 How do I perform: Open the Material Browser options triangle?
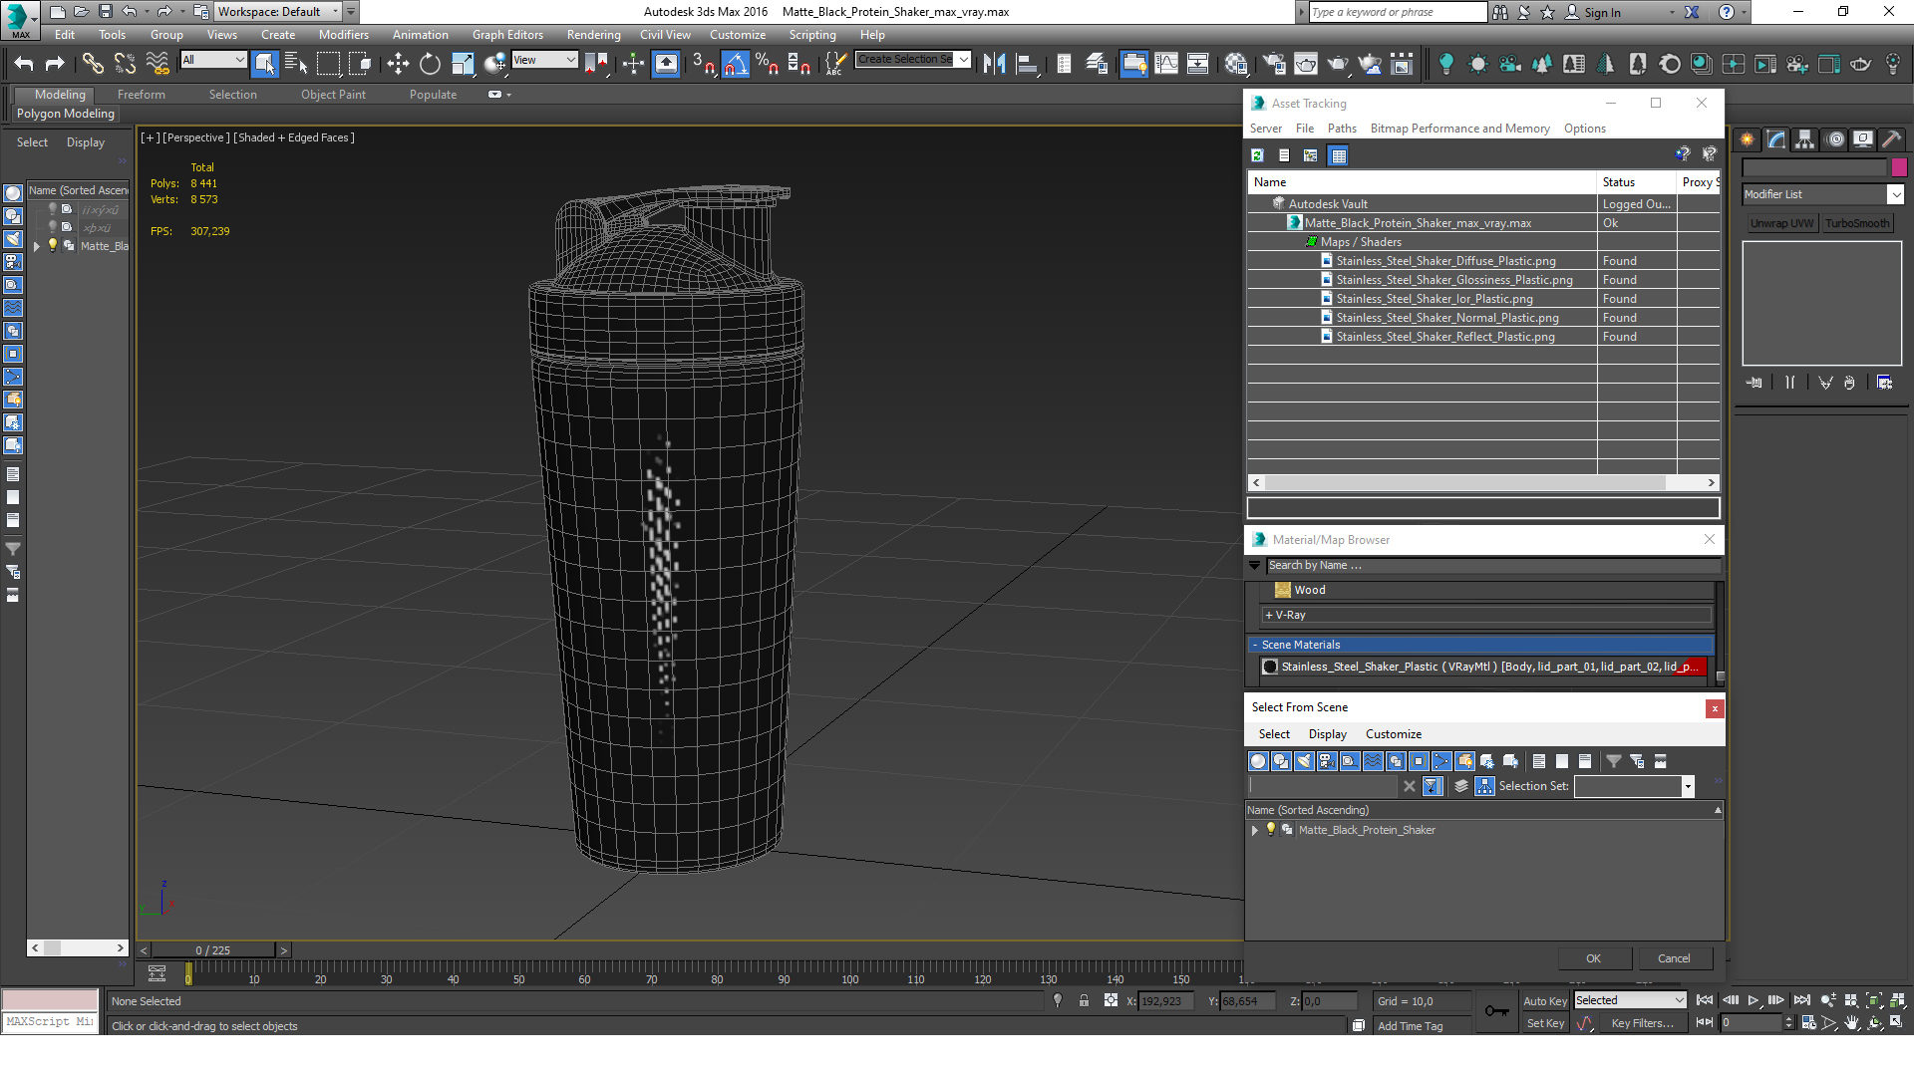pyautogui.click(x=1255, y=565)
